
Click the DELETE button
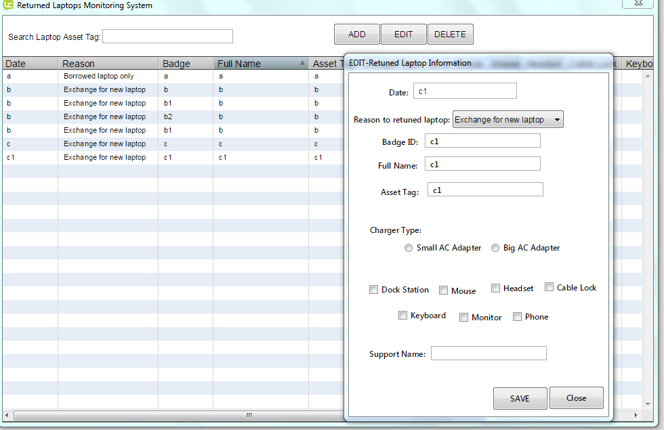pos(450,35)
